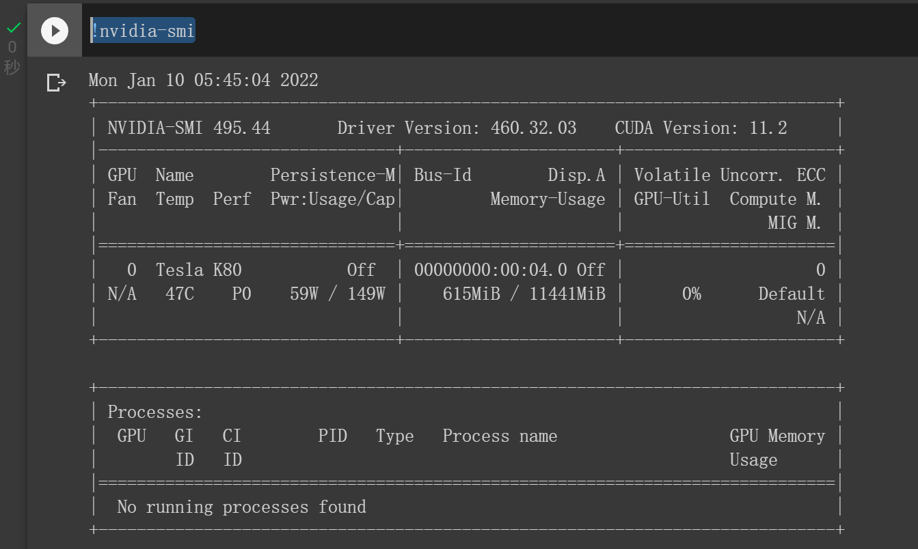Image resolution: width=918 pixels, height=549 pixels.
Task: Click 'No running processes found' text
Action: 241,507
